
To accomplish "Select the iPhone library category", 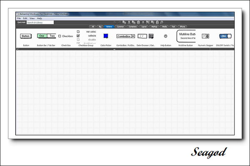I will pos(182,27).
